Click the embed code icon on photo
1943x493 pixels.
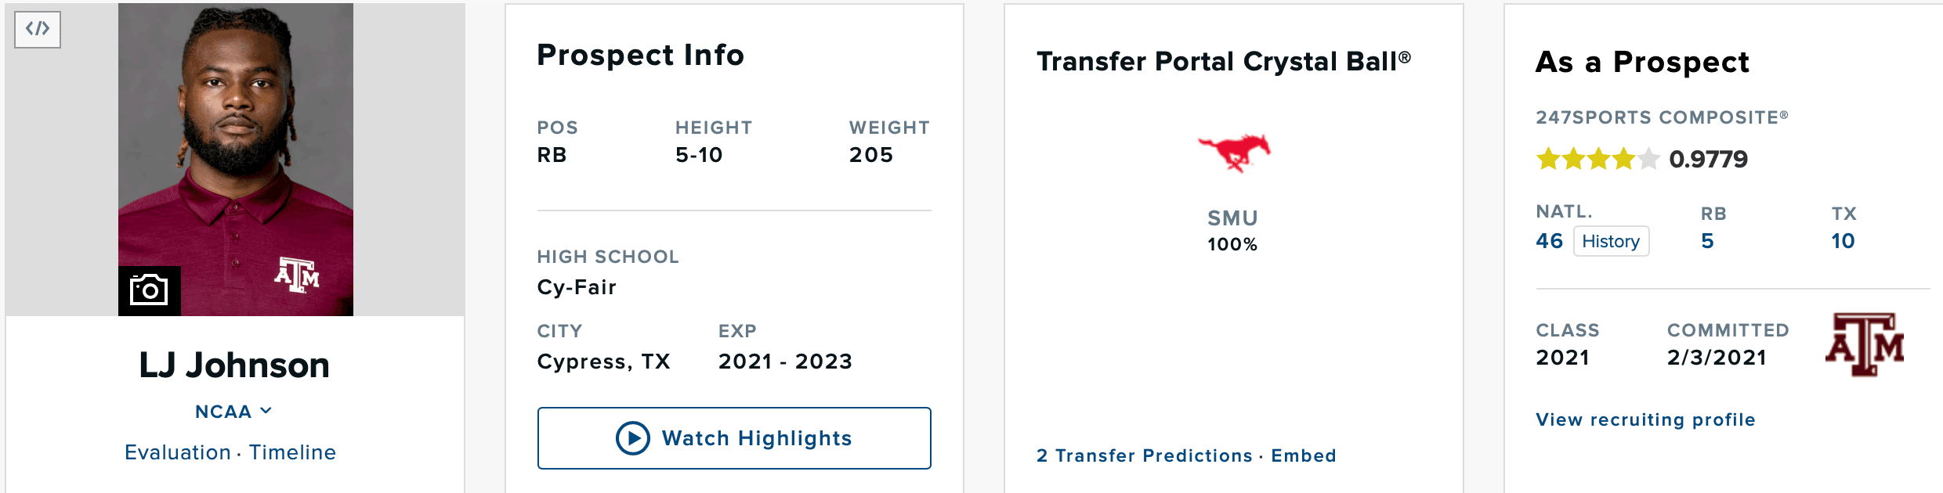pos(38,29)
